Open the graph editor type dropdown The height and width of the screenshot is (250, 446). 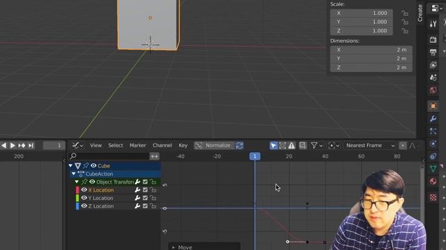pyautogui.click(x=77, y=145)
